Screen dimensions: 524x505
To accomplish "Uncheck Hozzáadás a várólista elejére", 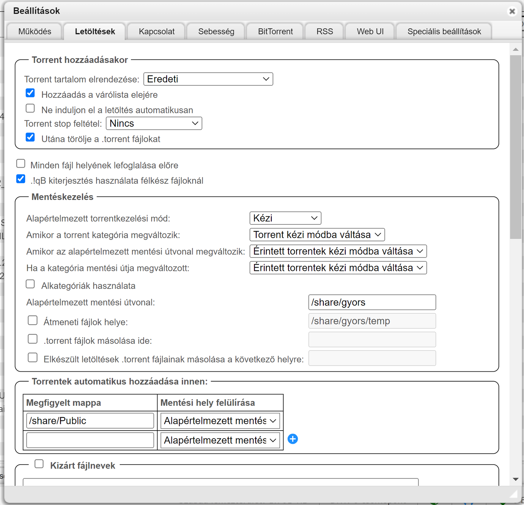I will pyautogui.click(x=30, y=93).
